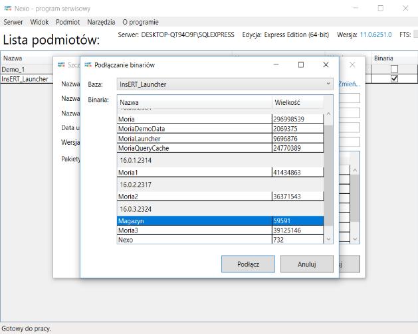Select Demo_1 in the subject list

point(13,70)
